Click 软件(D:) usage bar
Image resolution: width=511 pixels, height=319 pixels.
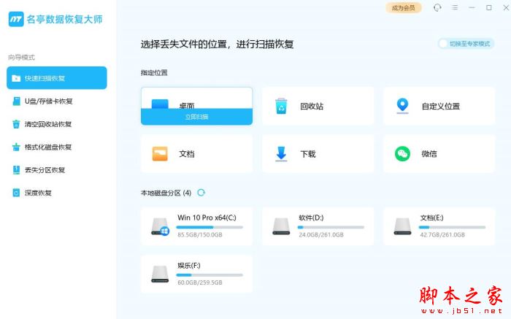click(x=331, y=227)
